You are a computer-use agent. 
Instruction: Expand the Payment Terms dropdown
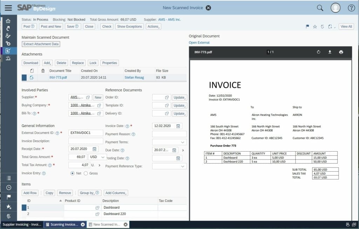(182, 142)
